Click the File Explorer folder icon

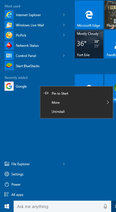(7, 164)
